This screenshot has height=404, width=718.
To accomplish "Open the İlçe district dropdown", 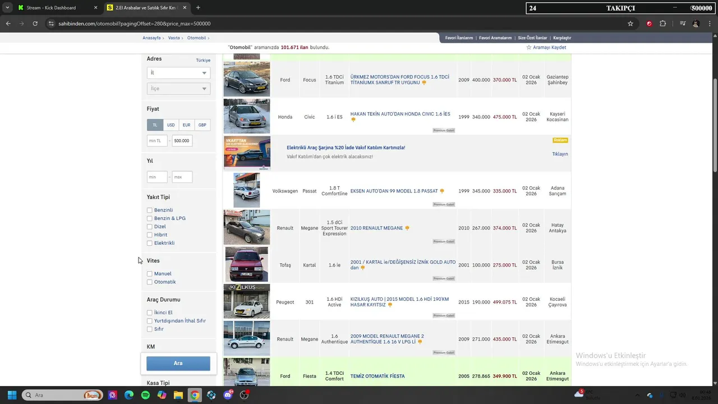I will [x=178, y=89].
